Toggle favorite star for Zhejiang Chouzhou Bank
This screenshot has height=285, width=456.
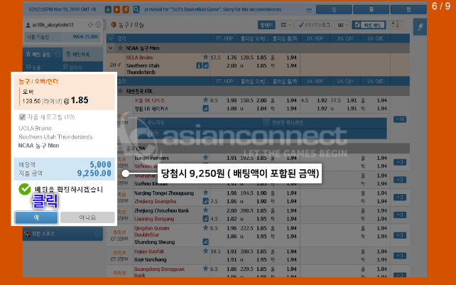click(205, 210)
